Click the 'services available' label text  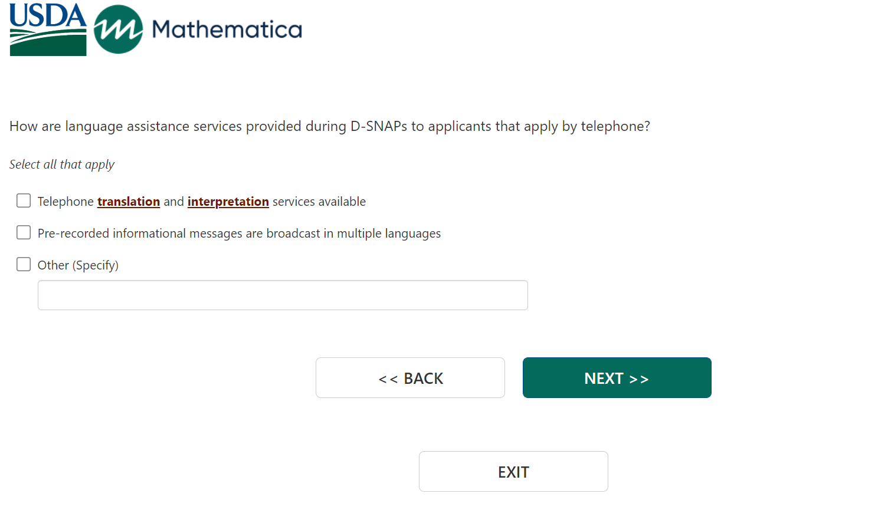pos(319,202)
